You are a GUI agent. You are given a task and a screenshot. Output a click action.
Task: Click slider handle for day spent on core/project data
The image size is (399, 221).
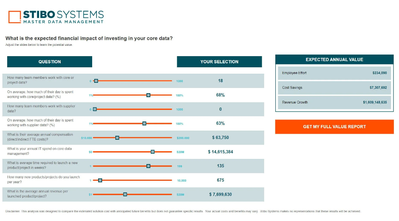[x=148, y=95]
